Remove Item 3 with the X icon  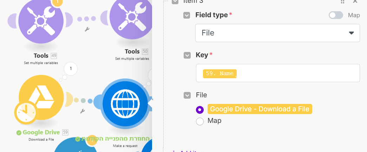(355, 2)
